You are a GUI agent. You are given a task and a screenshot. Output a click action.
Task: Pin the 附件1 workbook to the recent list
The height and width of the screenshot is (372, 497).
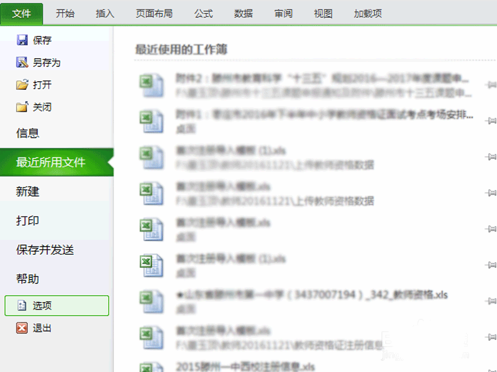(492, 120)
